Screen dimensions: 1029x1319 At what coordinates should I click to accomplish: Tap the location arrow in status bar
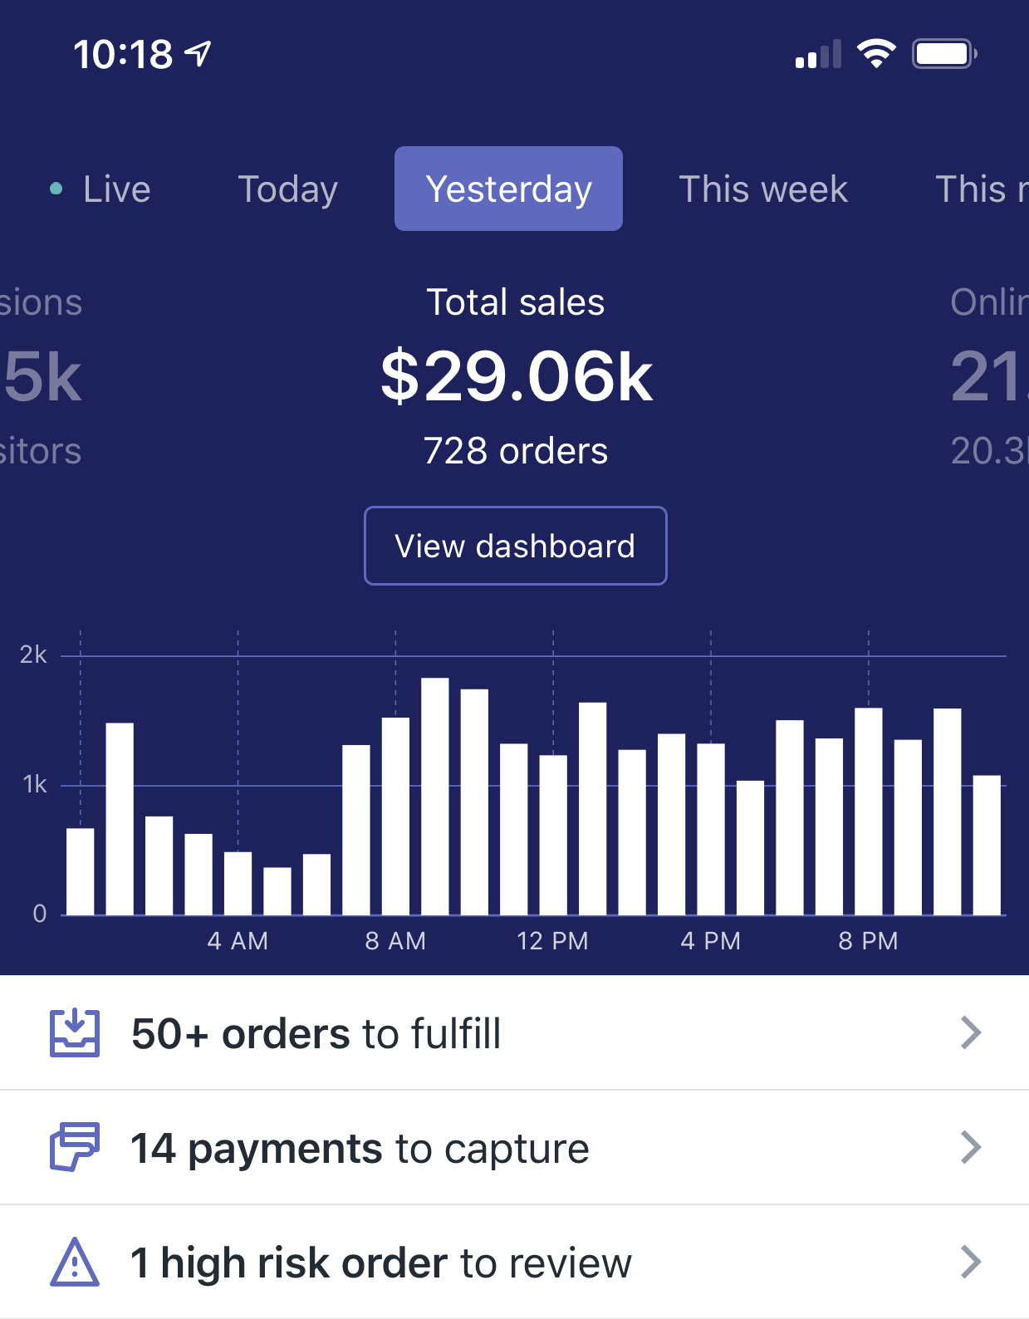[198, 54]
